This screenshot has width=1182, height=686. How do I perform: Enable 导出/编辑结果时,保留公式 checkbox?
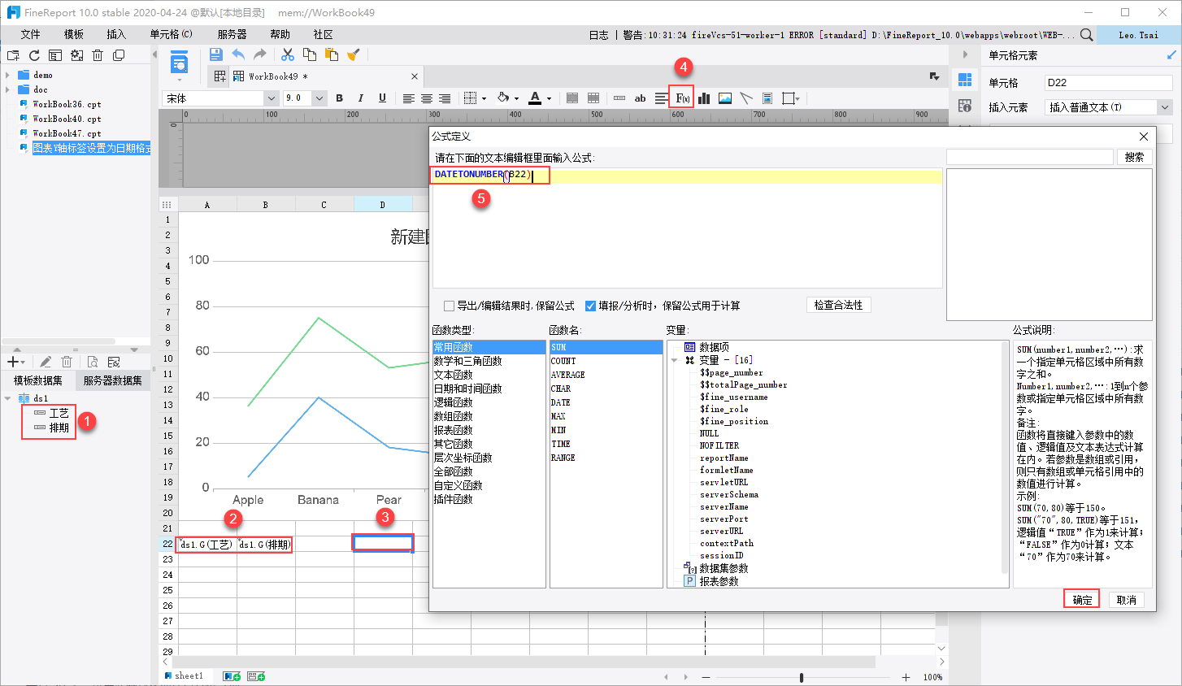(x=449, y=306)
